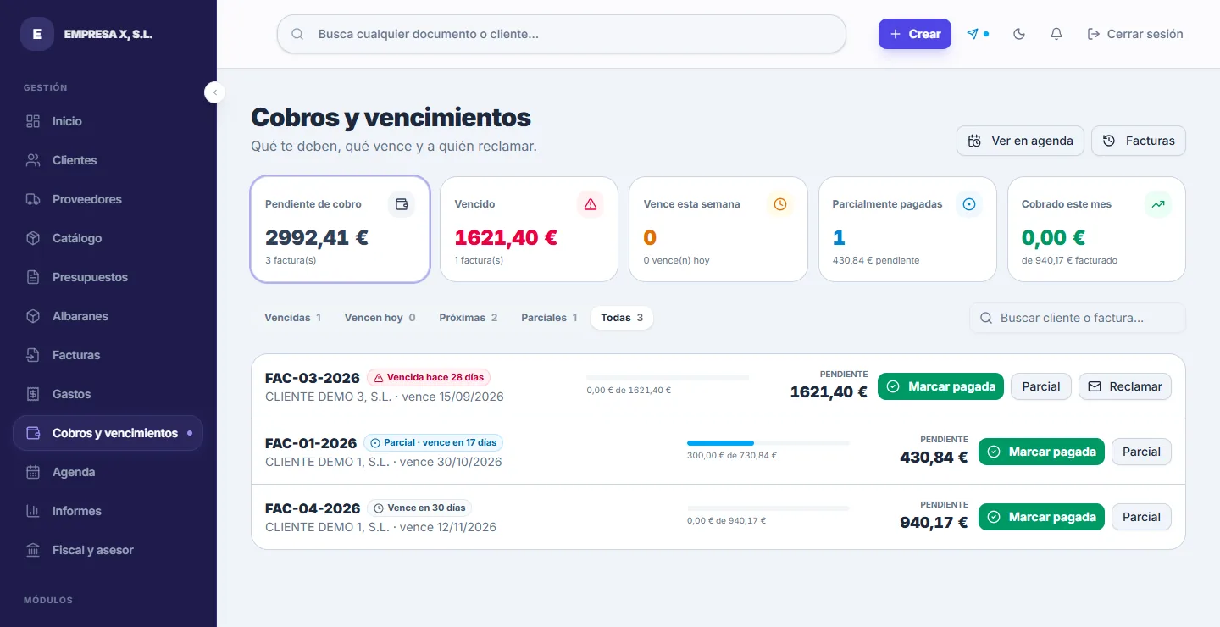Screen dimensions: 1220x627
Task: Open Cobros y vencimientos in the sidebar
Action: [108, 433]
